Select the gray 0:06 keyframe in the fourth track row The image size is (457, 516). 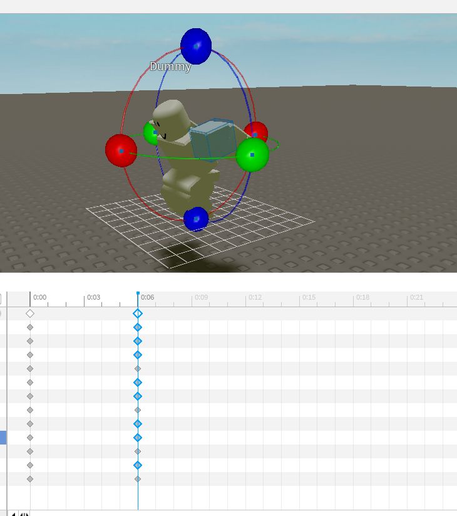[138, 369]
